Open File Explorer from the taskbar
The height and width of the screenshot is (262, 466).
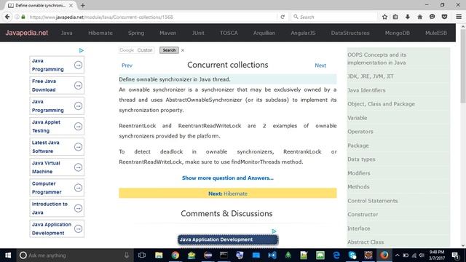pos(159,255)
